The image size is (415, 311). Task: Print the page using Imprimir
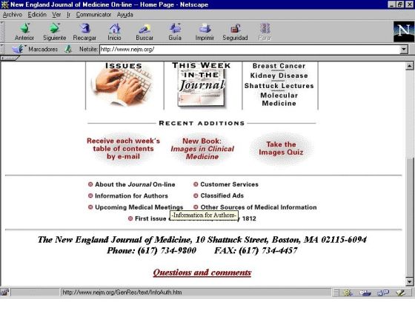205,32
